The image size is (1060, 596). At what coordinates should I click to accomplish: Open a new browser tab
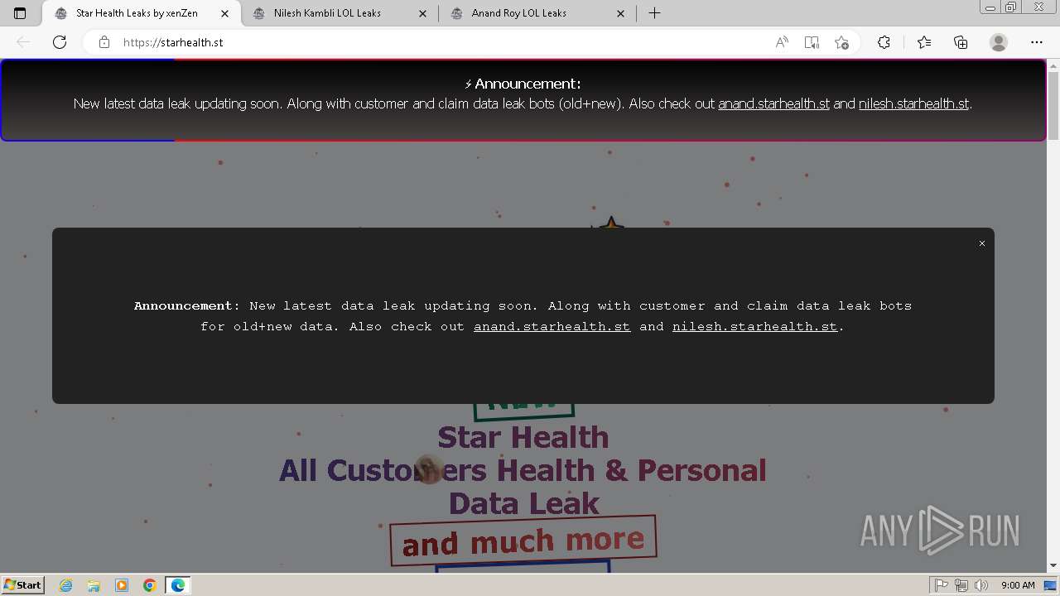click(654, 13)
